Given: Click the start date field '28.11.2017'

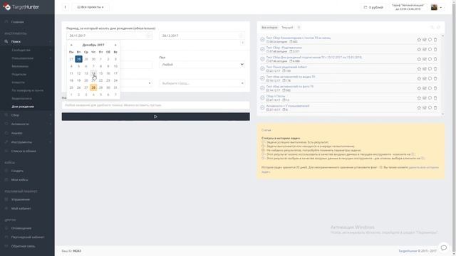Looking at the screenshot, I should pyautogui.click(x=109, y=36).
